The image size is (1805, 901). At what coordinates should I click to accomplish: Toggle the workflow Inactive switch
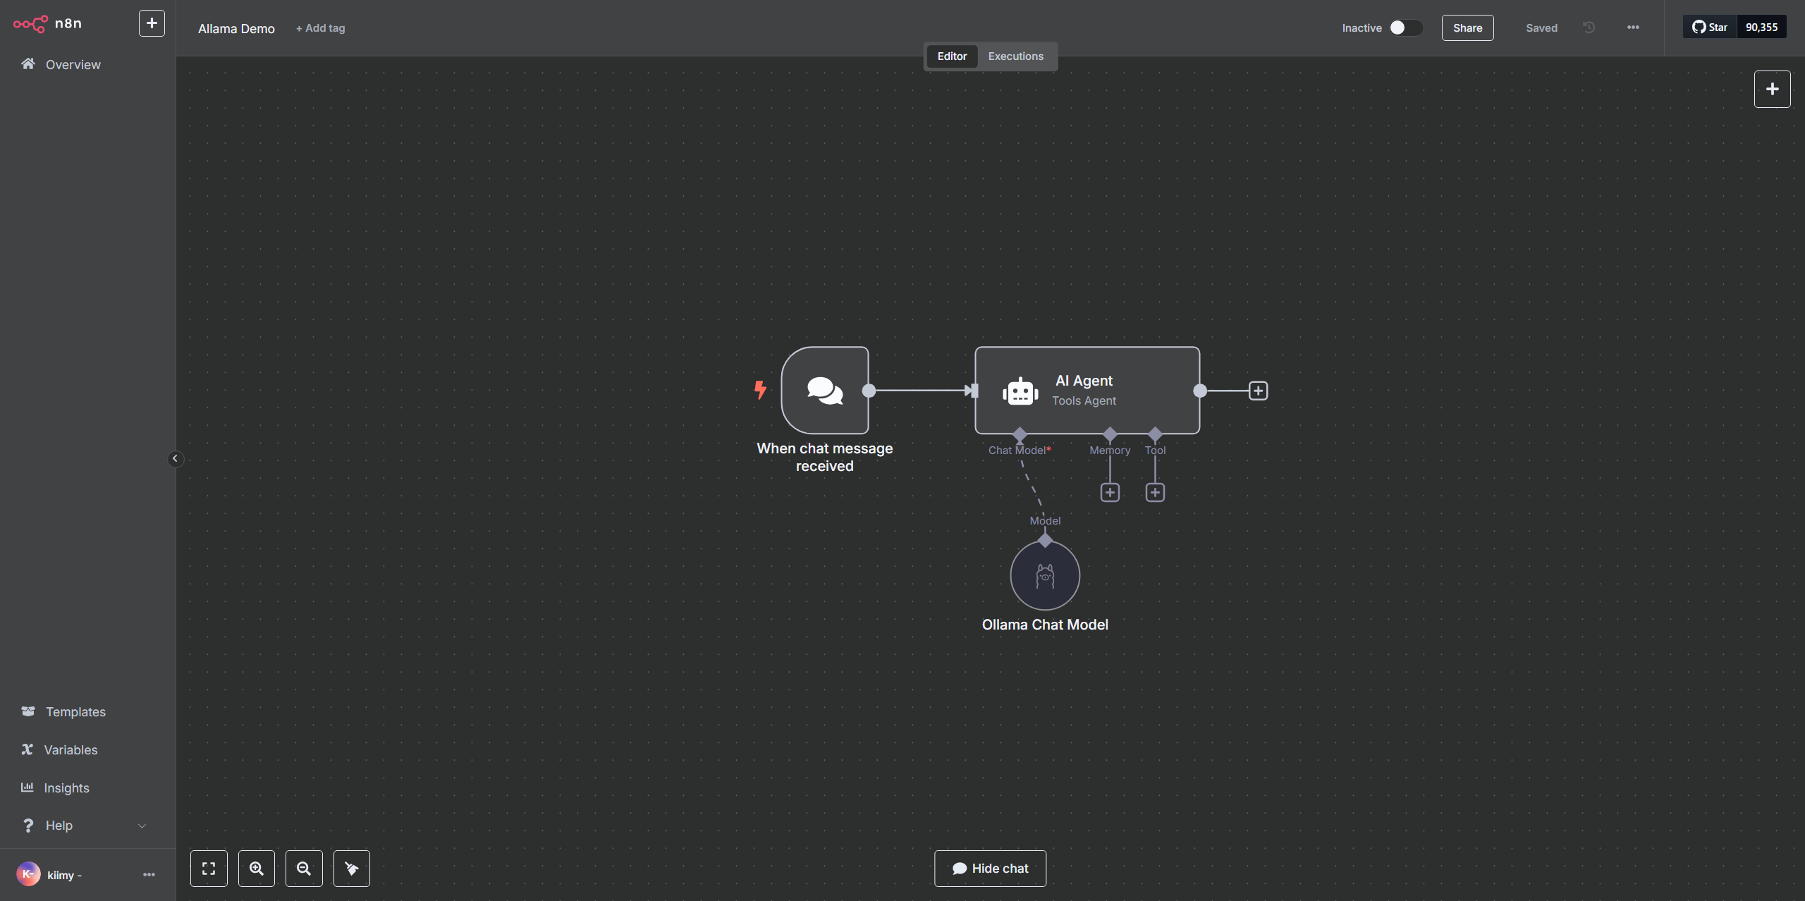[x=1405, y=27]
